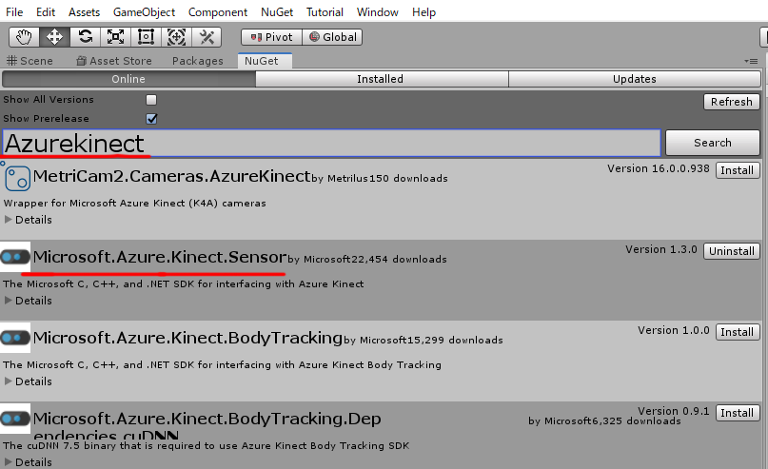Select the Move tool
Screen dimensions: 768x469
pyautogui.click(x=54, y=37)
